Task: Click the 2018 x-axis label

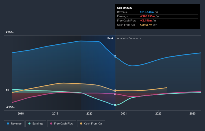Action: [x=21, y=113]
